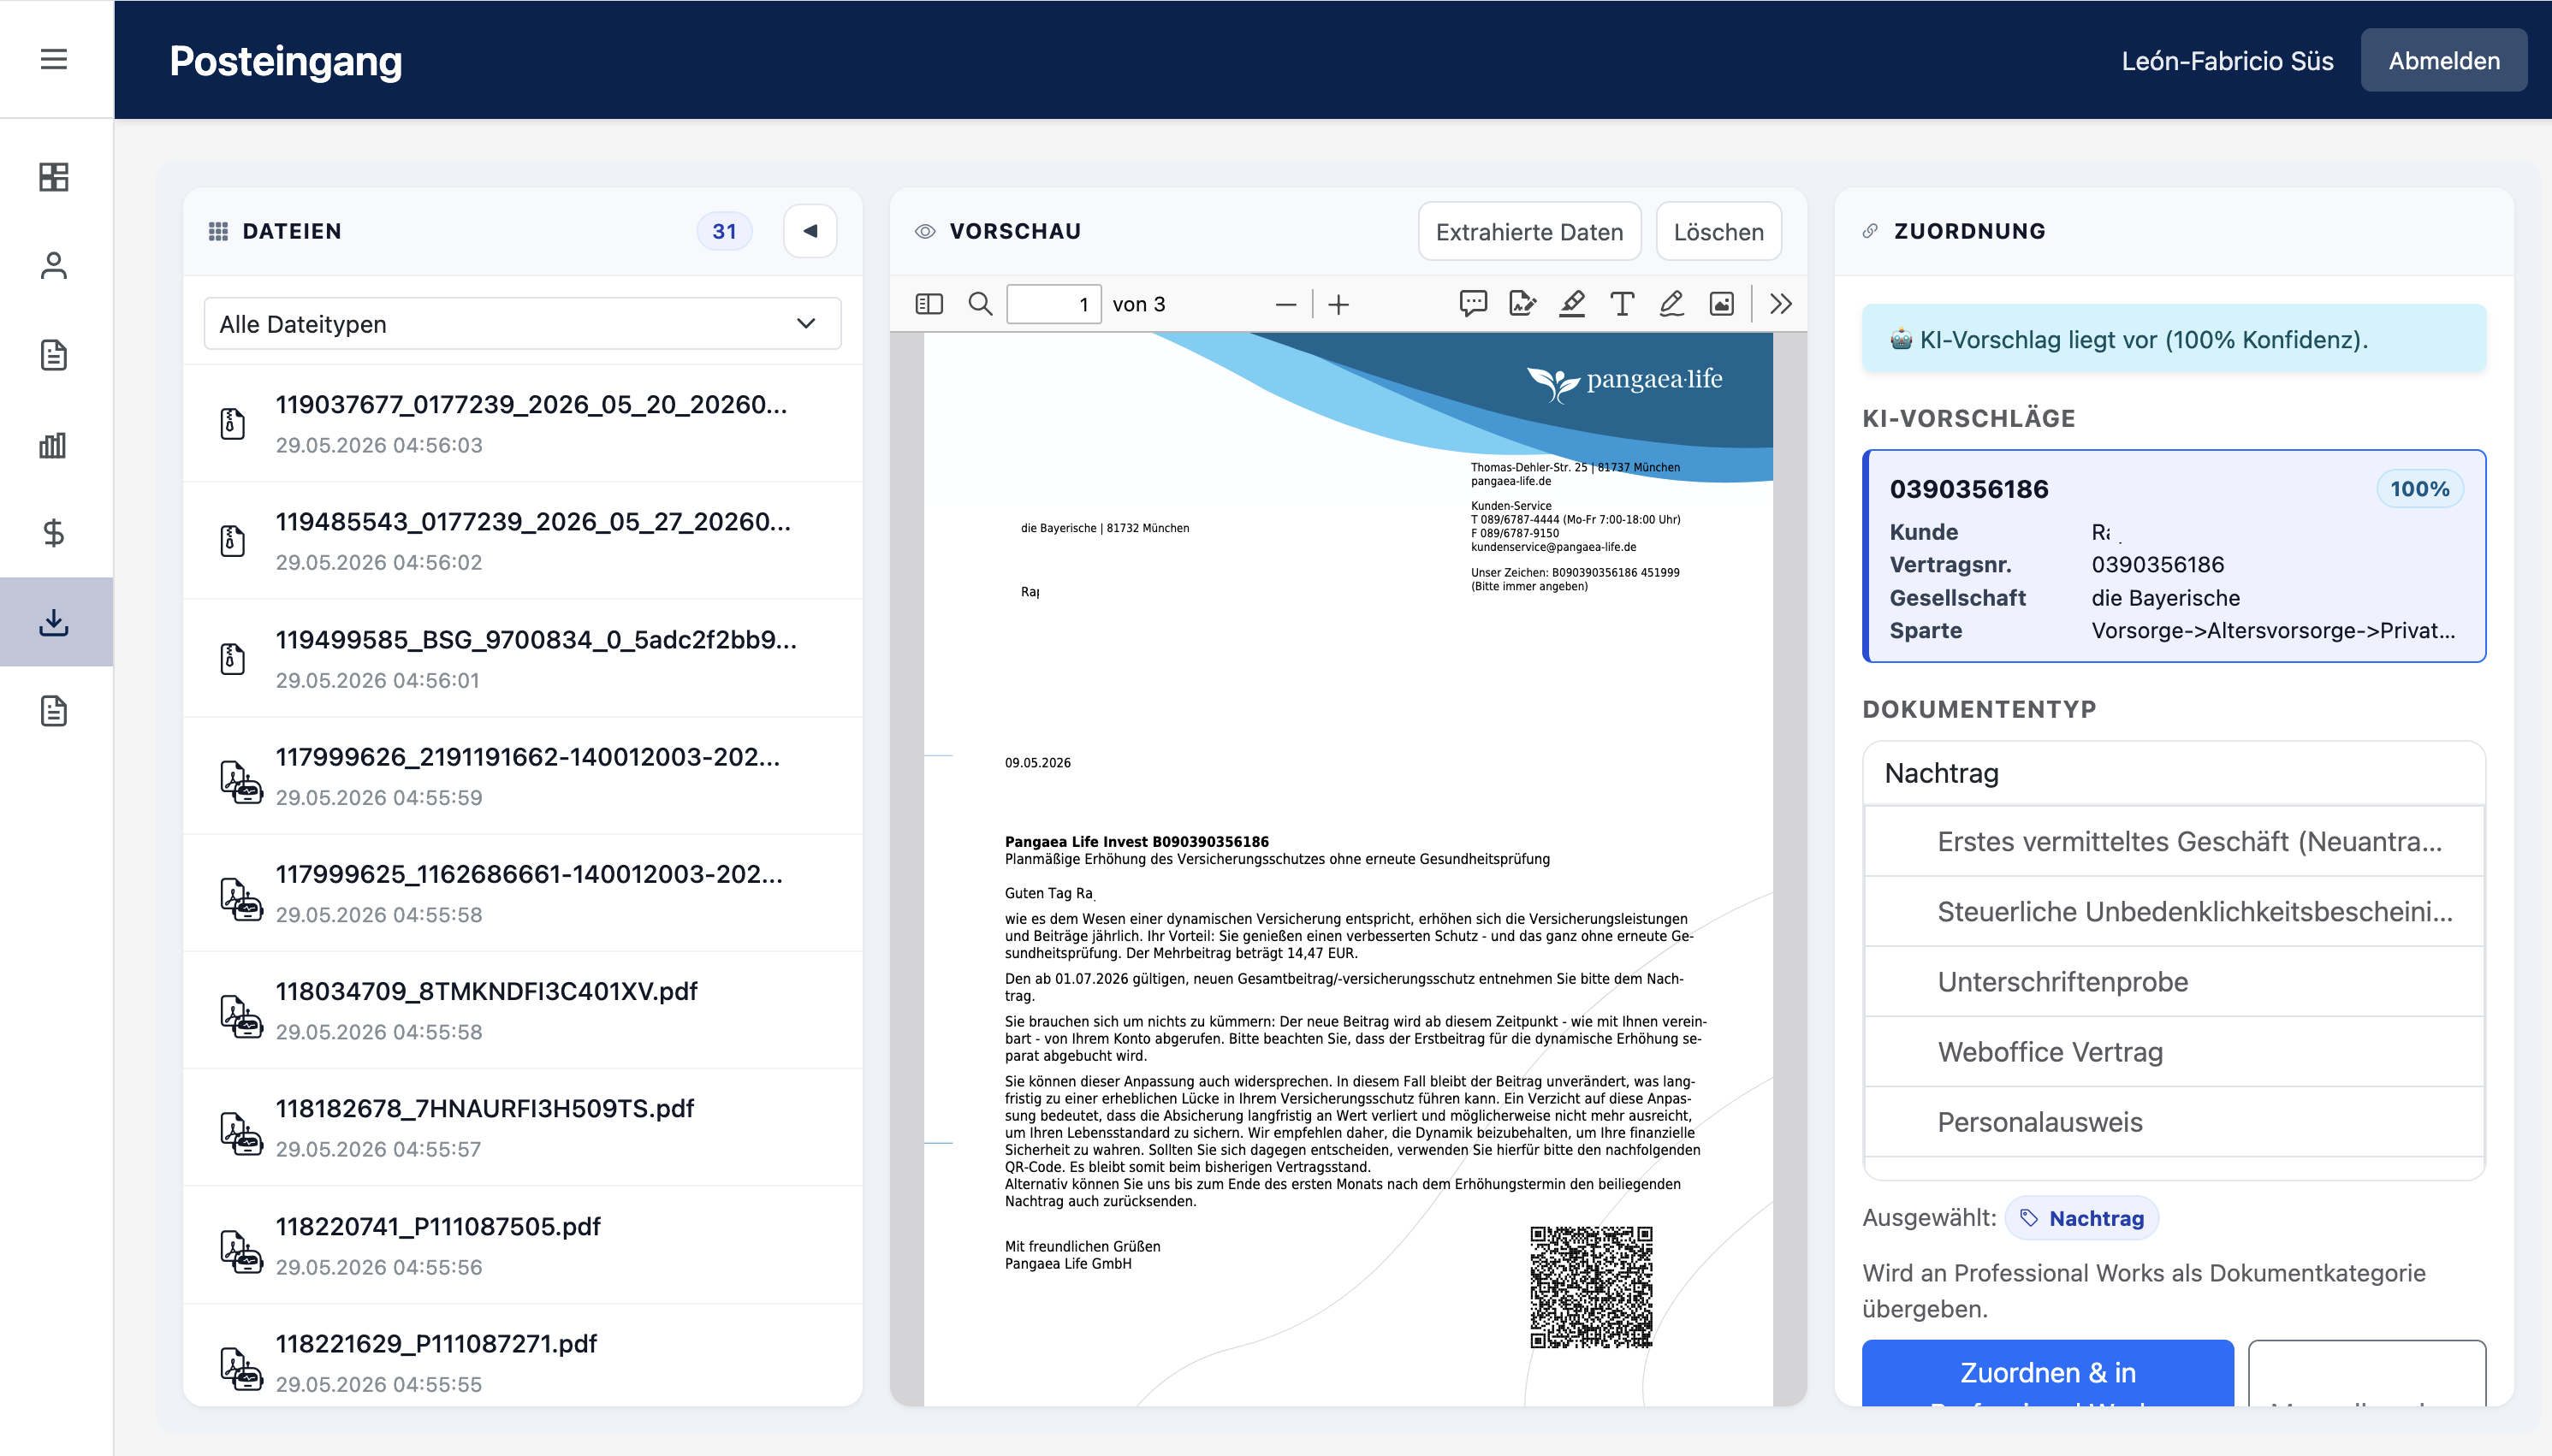Select the text annotation tool
Image resolution: width=2552 pixels, height=1456 pixels.
coord(1622,304)
